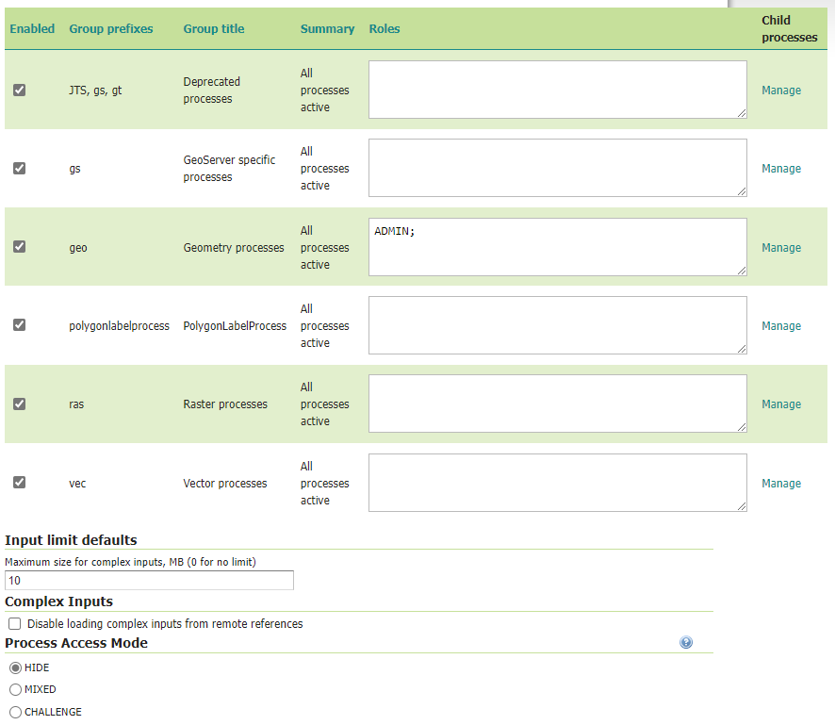Disable the Raster processes group
Image resolution: width=835 pixels, height=725 pixels.
tap(19, 404)
